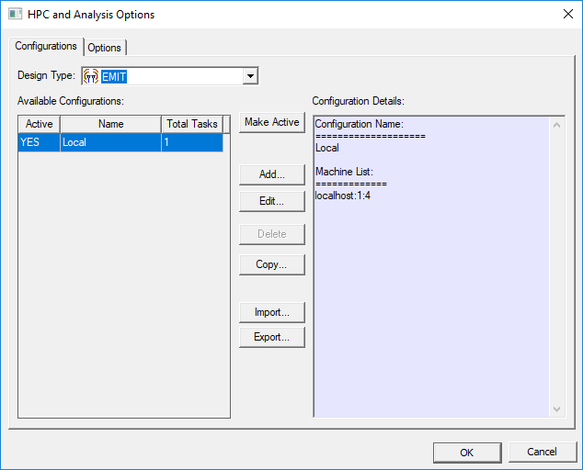Click the Add... button
This screenshot has height=470, width=583.
coord(272,174)
